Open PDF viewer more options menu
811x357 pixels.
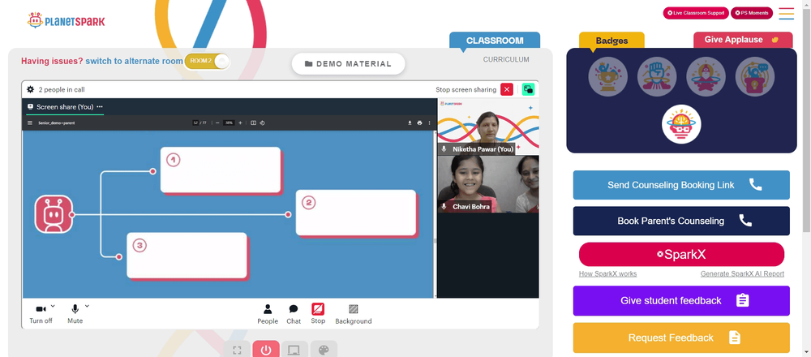click(429, 123)
